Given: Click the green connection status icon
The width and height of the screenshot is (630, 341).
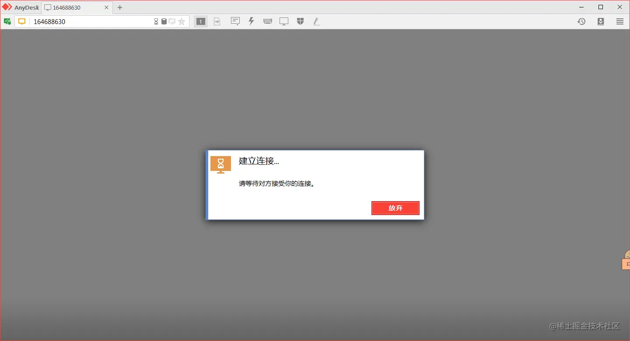Looking at the screenshot, I should (7, 21).
